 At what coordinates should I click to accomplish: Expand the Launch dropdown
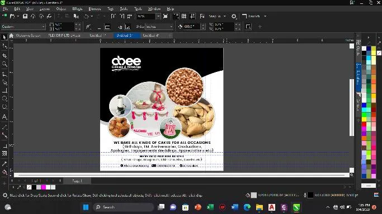(265, 16)
